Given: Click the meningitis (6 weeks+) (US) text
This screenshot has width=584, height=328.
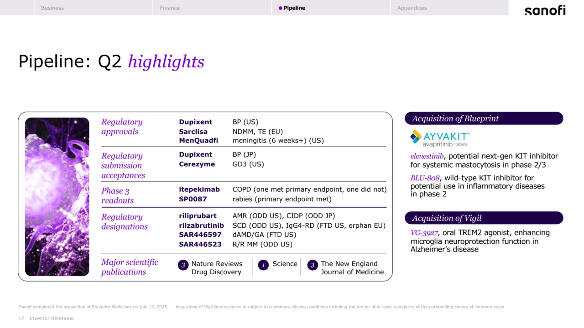Looking at the screenshot, I should pyautogui.click(x=278, y=140).
